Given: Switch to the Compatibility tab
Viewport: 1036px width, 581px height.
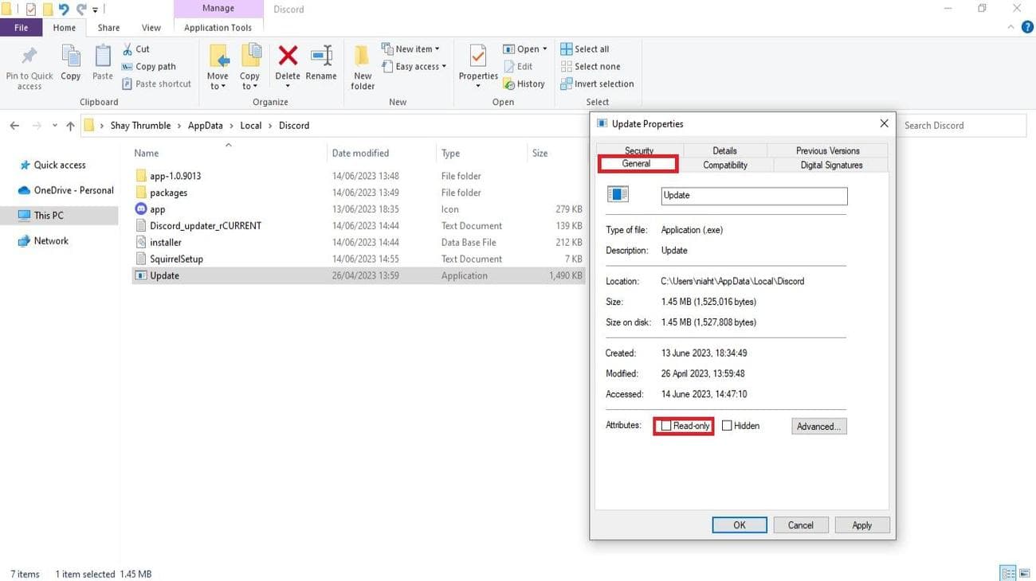Looking at the screenshot, I should click(724, 165).
